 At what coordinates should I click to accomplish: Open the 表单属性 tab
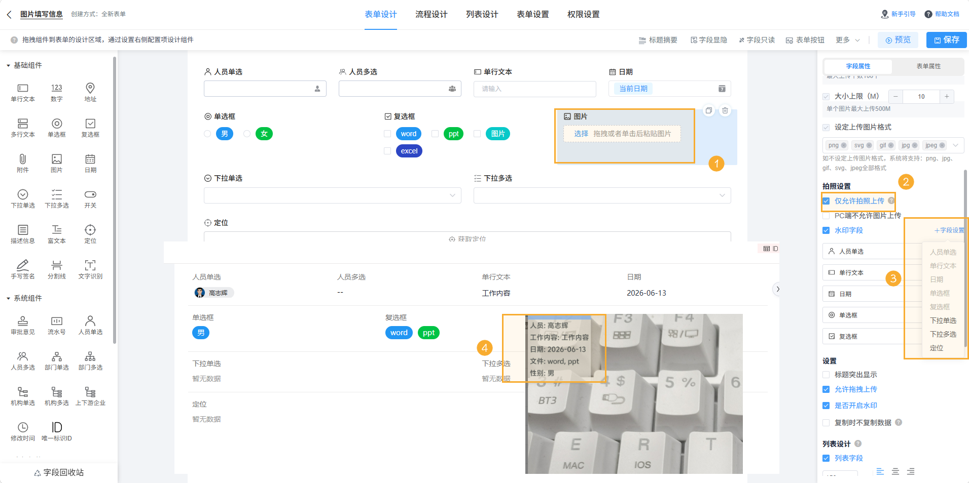[x=928, y=66]
